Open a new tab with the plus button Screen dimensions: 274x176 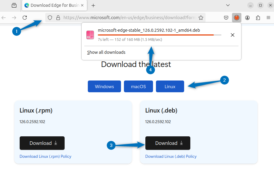[x=93, y=5]
